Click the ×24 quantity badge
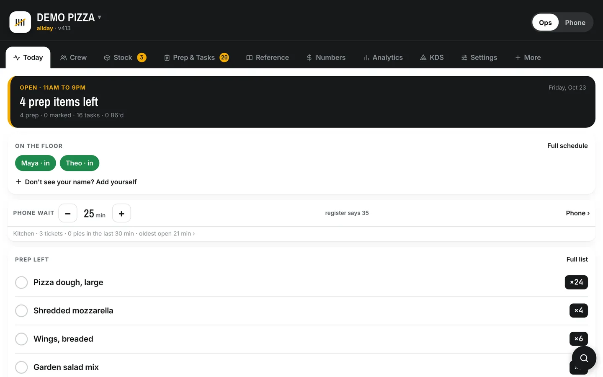This screenshot has width=603, height=377. pyautogui.click(x=576, y=282)
